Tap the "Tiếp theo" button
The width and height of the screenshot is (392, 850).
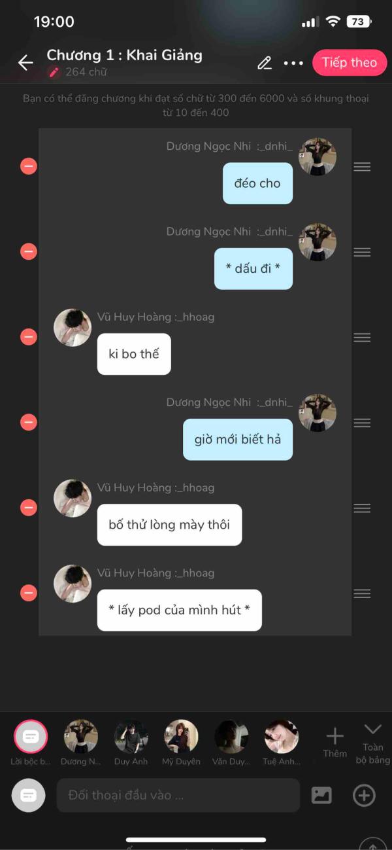(x=350, y=63)
